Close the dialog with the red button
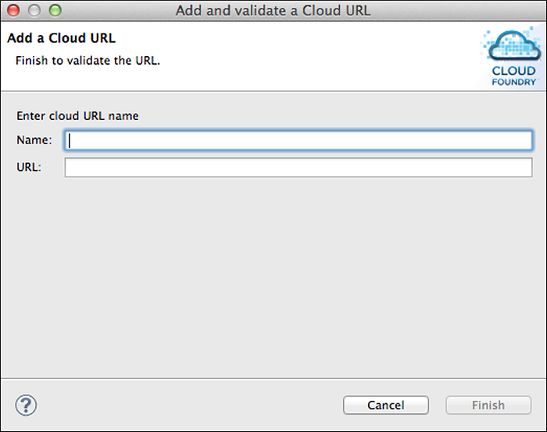The image size is (547, 432). pyautogui.click(x=16, y=11)
